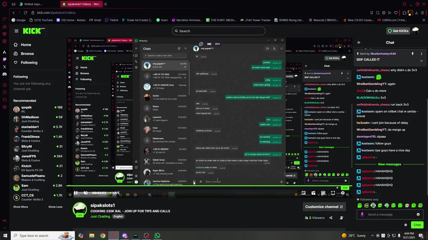
Task: Open the Kick hamburger menu
Action: [16, 31]
